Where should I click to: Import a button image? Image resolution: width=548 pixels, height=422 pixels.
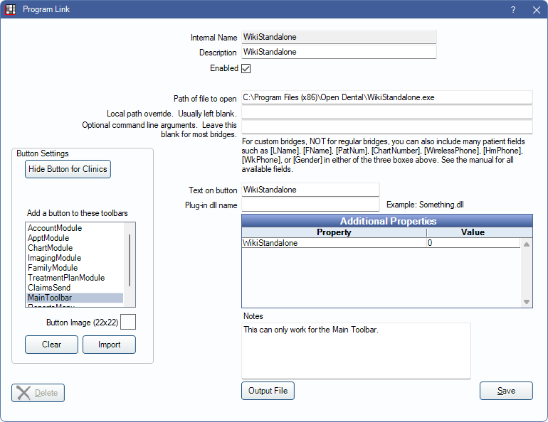pyautogui.click(x=109, y=345)
